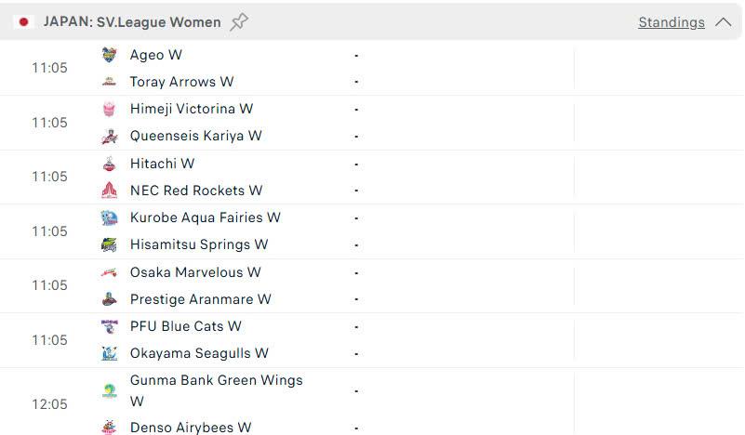Click the Ageo W team logo
This screenshot has width=745, height=435.
(109, 55)
